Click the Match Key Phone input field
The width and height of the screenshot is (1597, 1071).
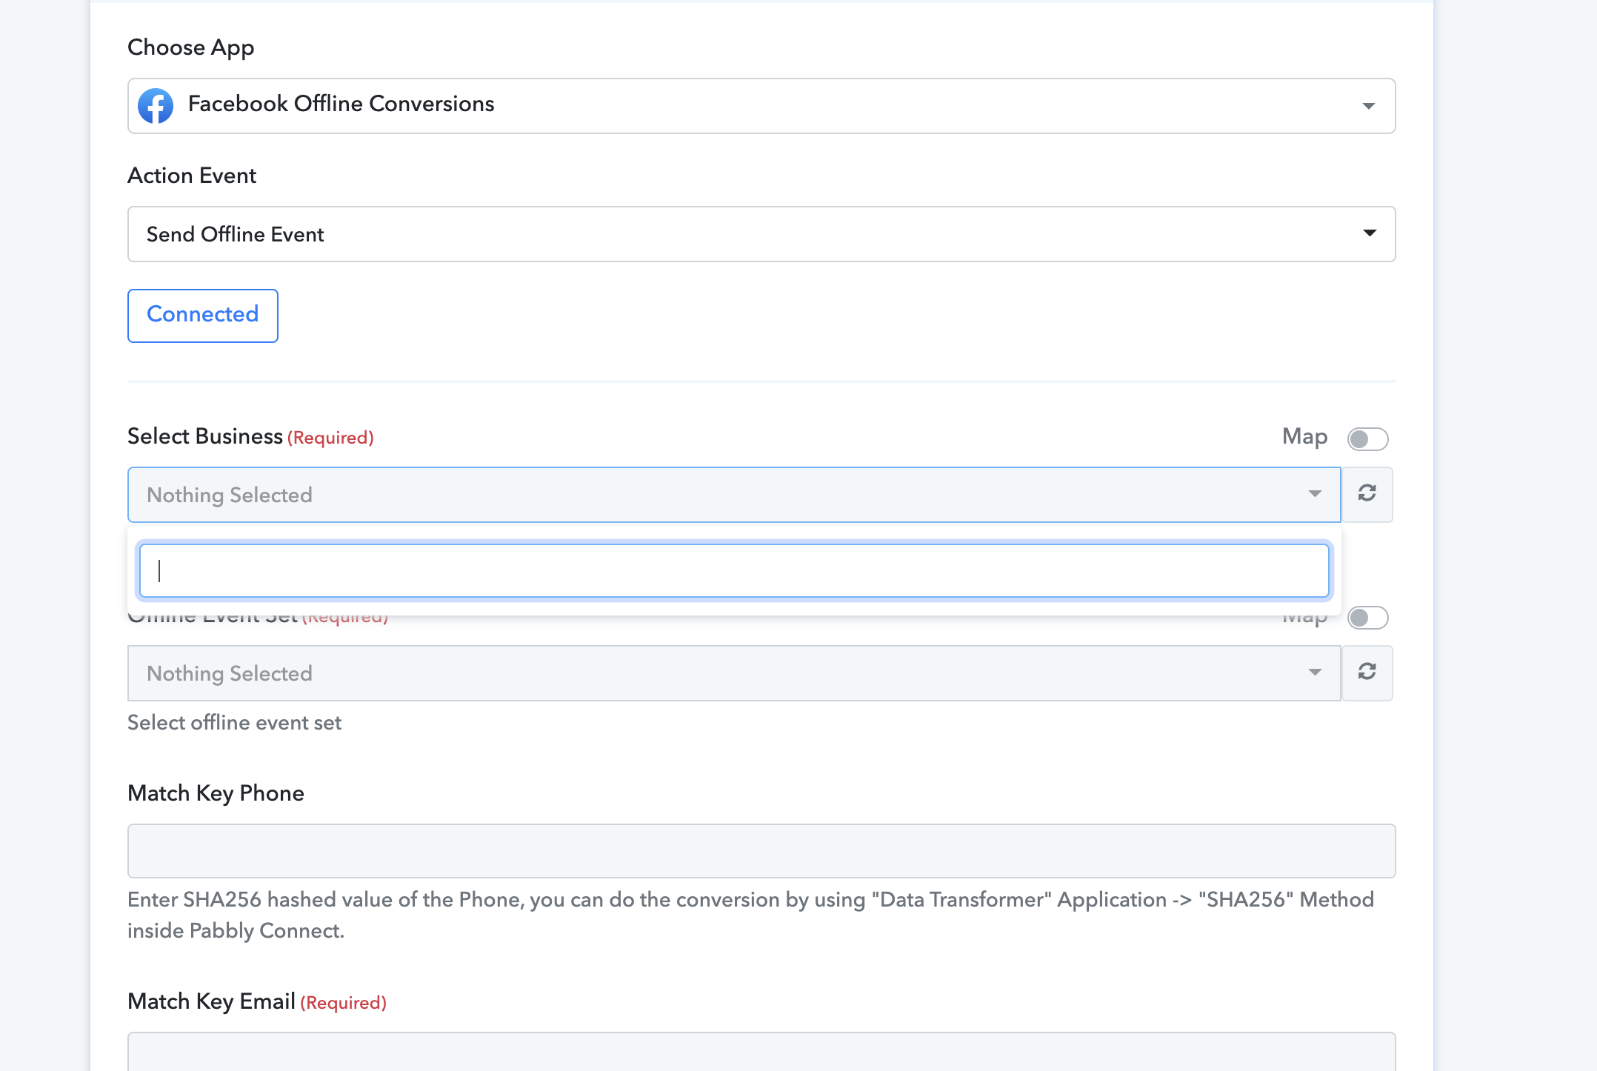coord(761,851)
